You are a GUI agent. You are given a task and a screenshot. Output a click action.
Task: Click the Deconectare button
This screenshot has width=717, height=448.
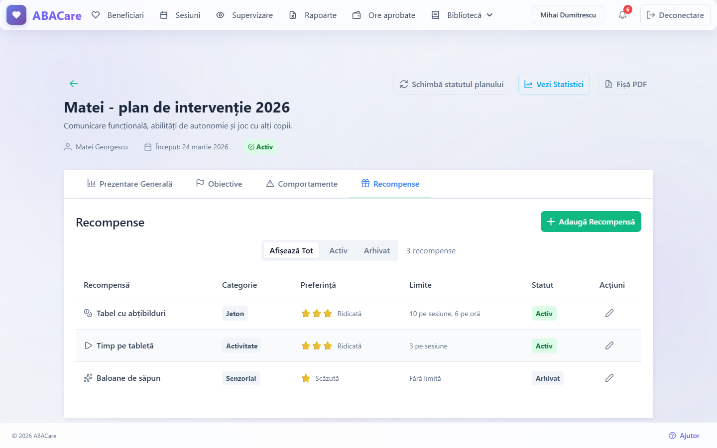[x=675, y=15]
